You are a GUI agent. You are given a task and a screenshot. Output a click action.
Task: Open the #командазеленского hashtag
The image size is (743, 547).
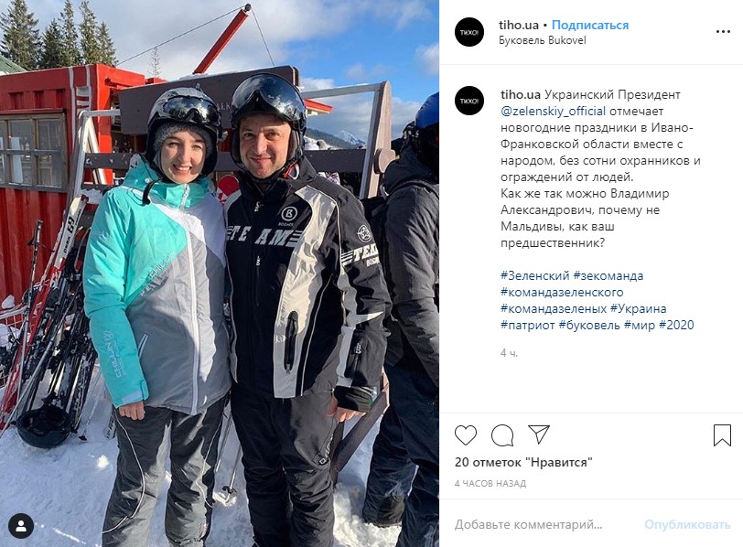562,292
